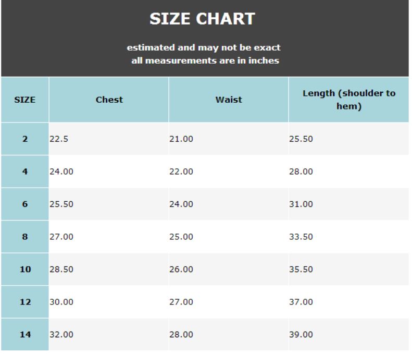Viewport: 412px width, 354px height.
Task: Click the size 4 row label
Action: (x=24, y=172)
